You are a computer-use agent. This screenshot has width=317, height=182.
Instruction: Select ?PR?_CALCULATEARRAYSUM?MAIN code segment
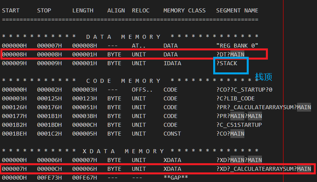(264, 107)
